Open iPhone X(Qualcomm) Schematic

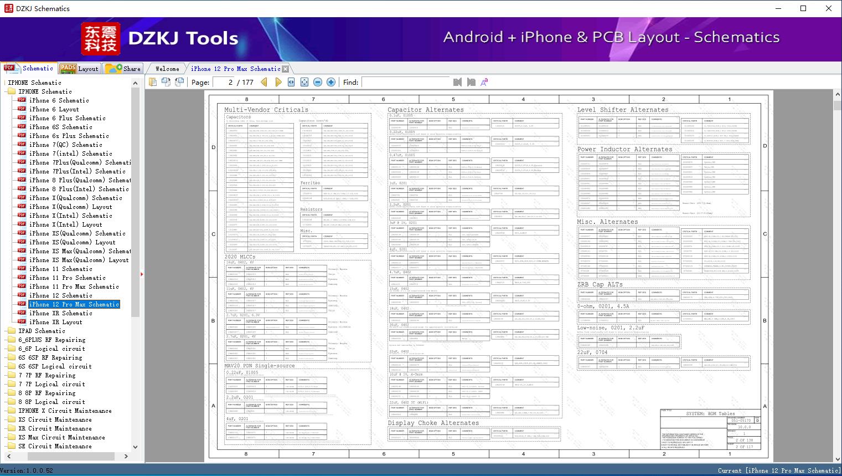(x=76, y=198)
